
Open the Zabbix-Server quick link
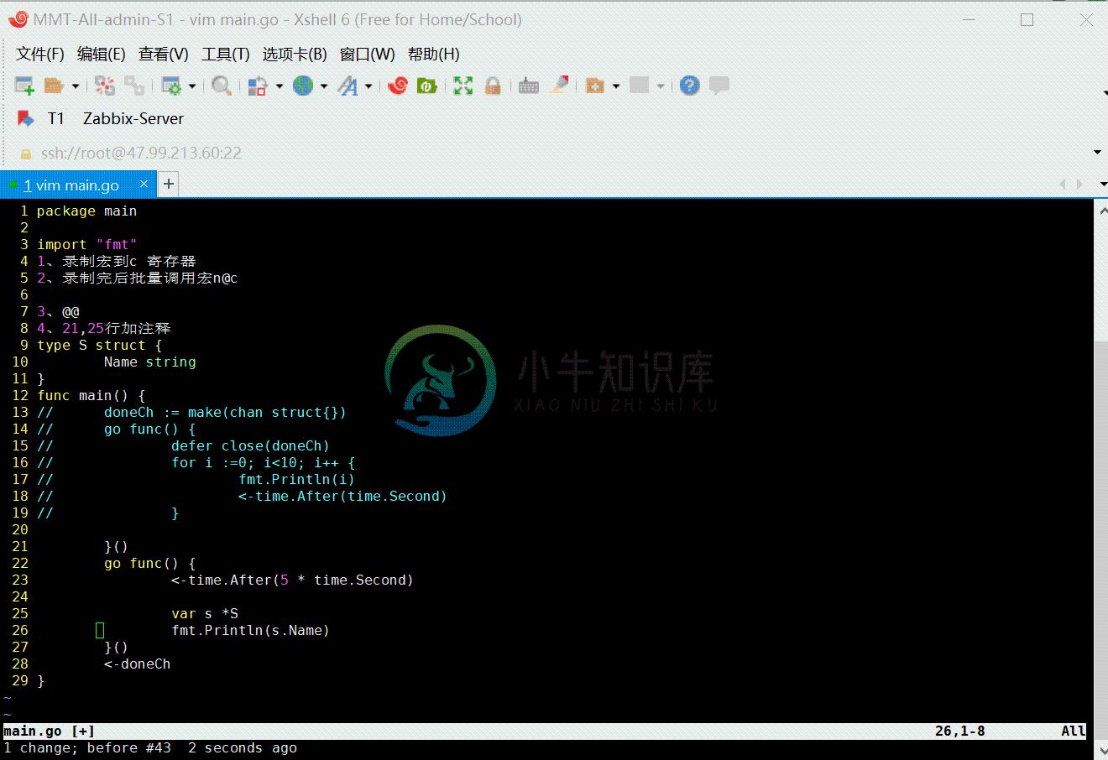tap(133, 118)
